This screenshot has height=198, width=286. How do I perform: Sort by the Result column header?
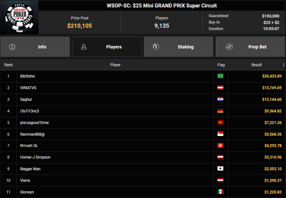[256, 65]
